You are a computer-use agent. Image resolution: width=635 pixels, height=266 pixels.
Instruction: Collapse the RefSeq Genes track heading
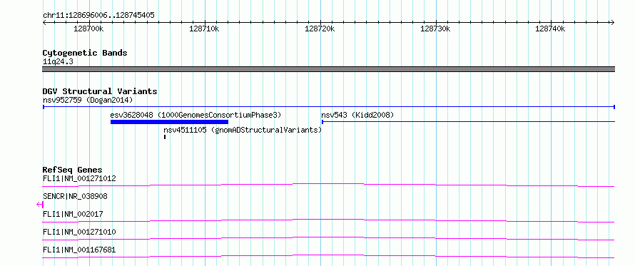click(73, 170)
